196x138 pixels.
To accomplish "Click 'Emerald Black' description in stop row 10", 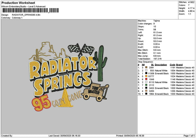I will tap(162, 94).
